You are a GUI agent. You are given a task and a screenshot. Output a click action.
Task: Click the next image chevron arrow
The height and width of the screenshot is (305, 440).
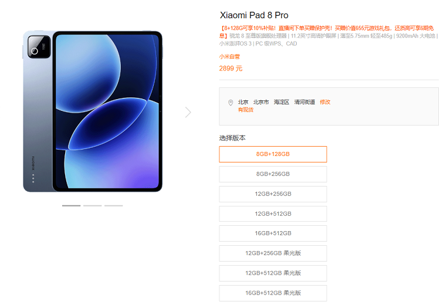pyautogui.click(x=188, y=112)
